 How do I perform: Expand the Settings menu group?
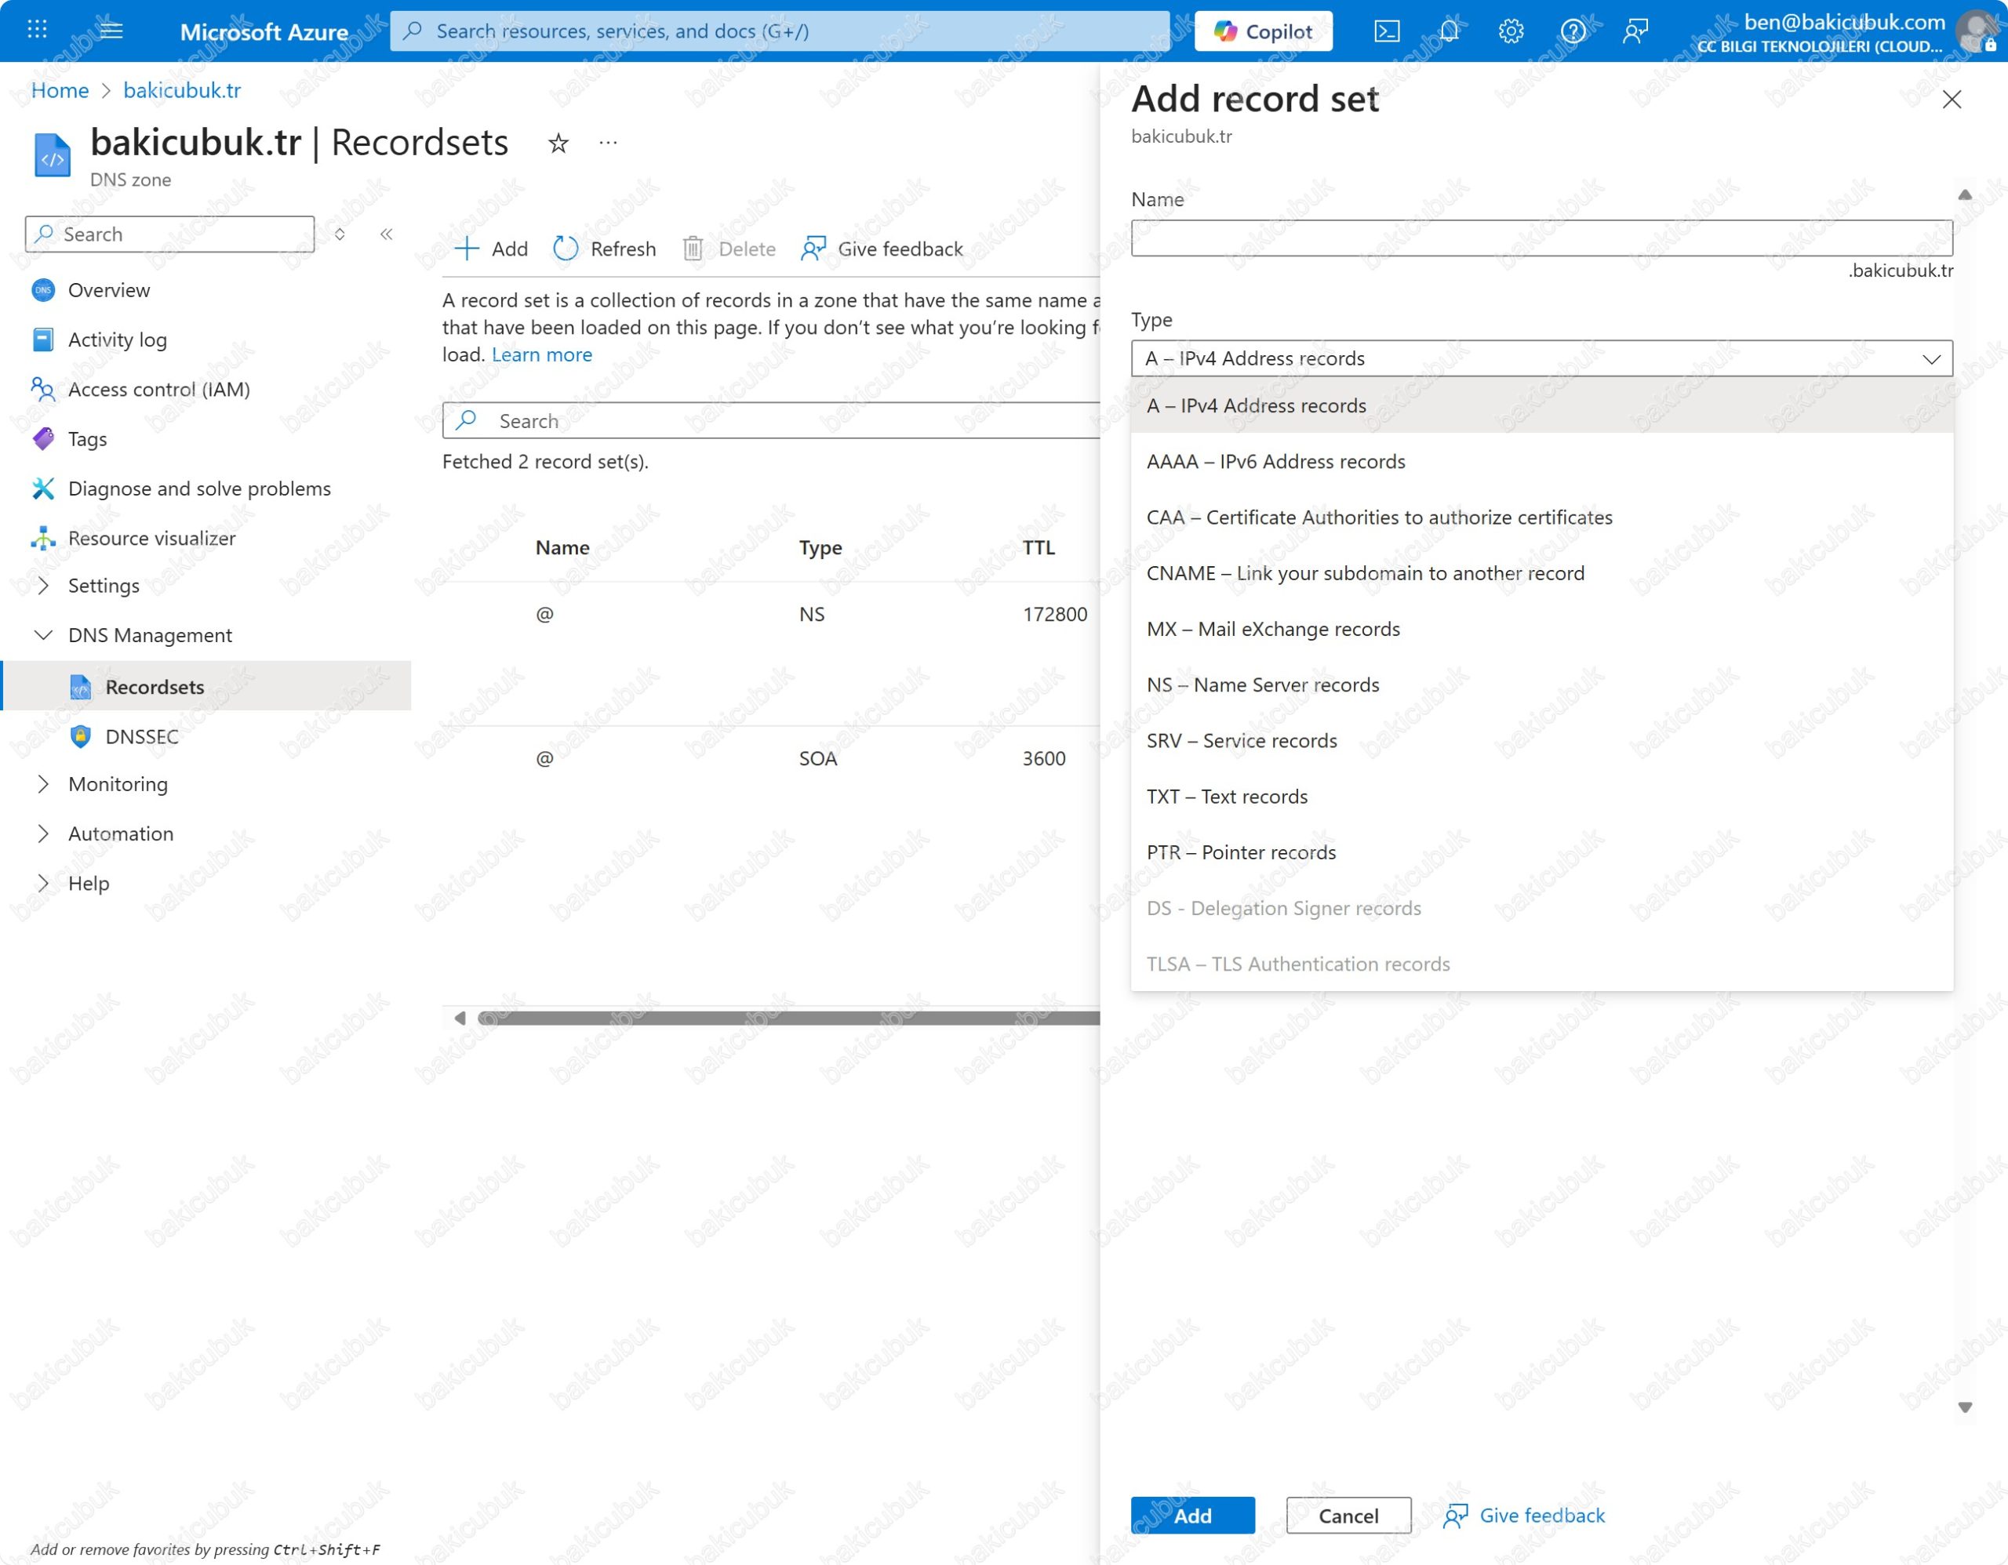[x=43, y=586]
